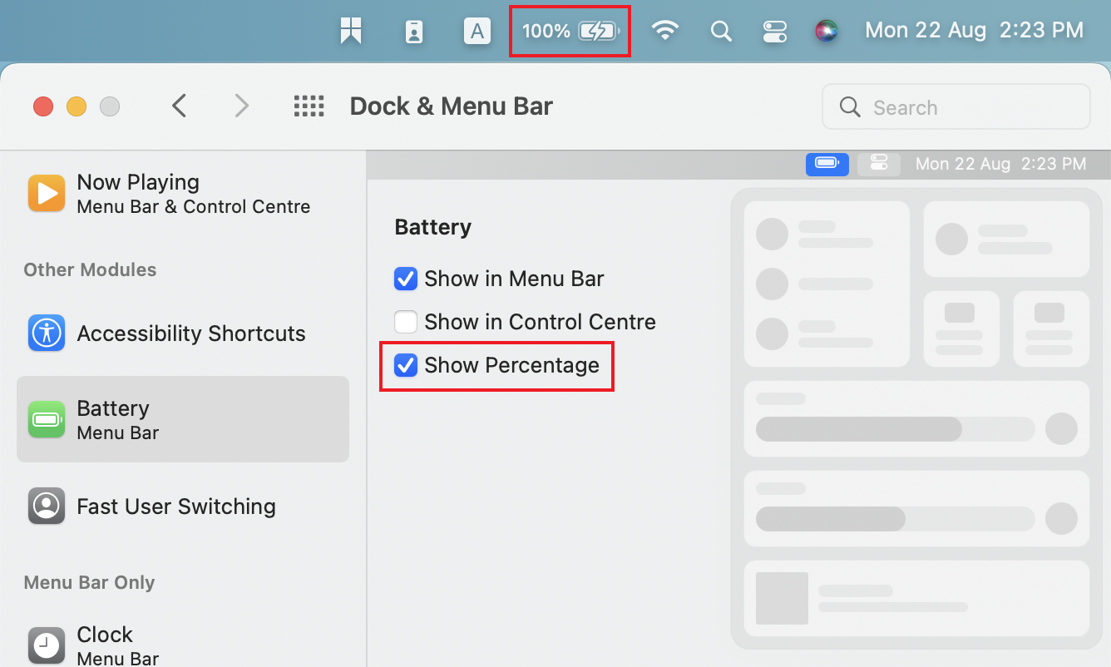The height and width of the screenshot is (667, 1111).
Task: Launch Siri from the menu bar
Action: click(826, 32)
